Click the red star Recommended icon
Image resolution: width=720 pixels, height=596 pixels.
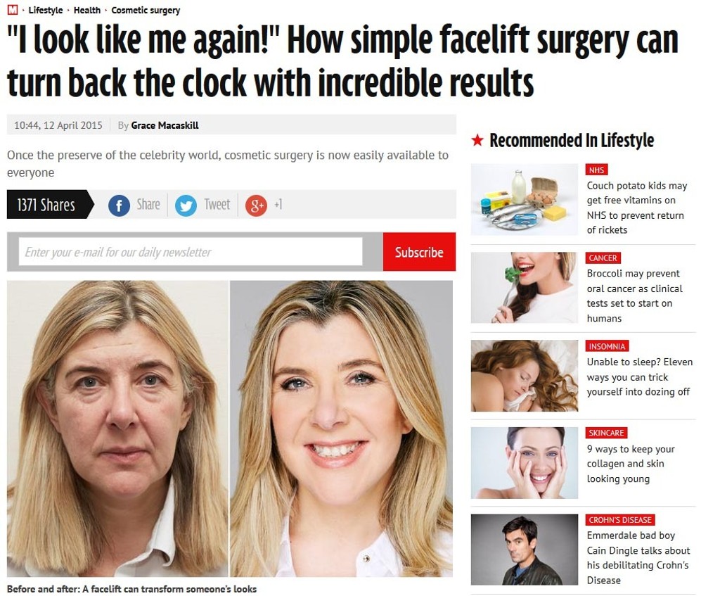coord(477,140)
